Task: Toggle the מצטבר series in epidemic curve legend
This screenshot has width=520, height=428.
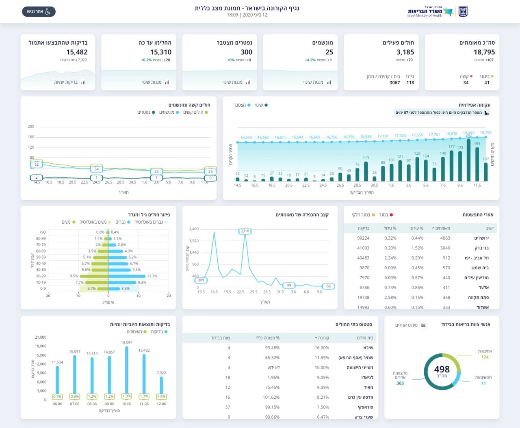Action: 242,105
